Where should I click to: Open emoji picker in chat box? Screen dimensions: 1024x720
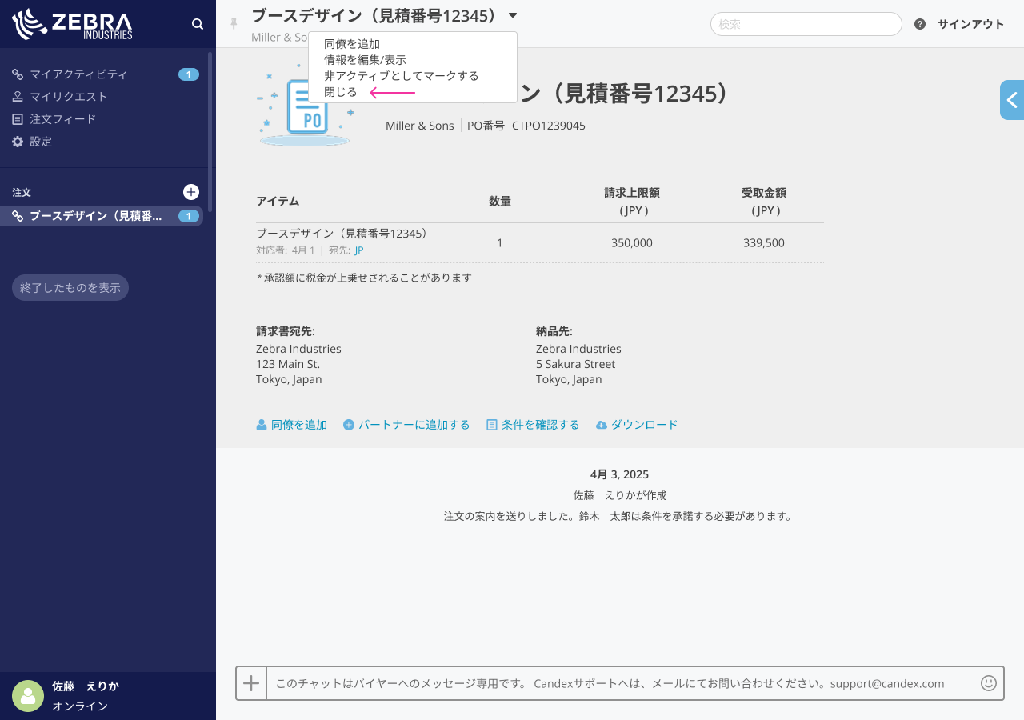[989, 683]
